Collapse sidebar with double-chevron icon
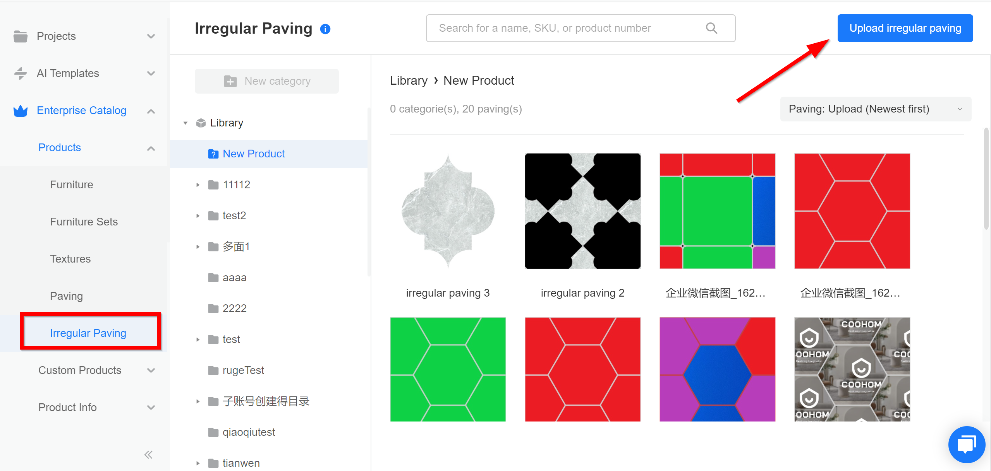The height and width of the screenshot is (471, 991). pyautogui.click(x=148, y=455)
